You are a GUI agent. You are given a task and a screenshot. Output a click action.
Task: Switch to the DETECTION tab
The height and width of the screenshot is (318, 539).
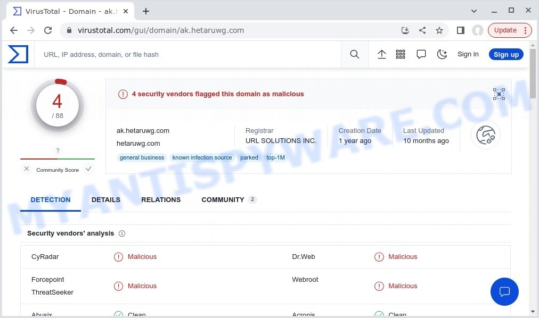[x=51, y=199]
